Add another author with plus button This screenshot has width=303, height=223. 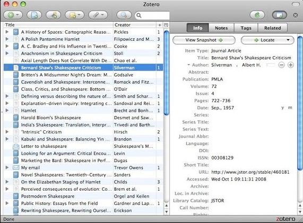(x=290, y=65)
